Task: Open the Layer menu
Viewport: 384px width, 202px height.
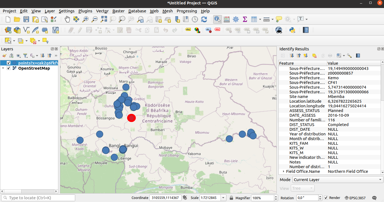Action: (50, 11)
